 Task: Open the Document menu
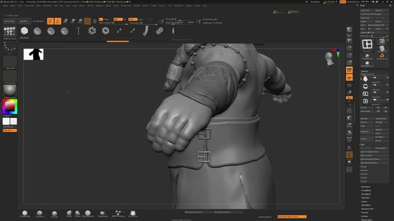(29, 6)
